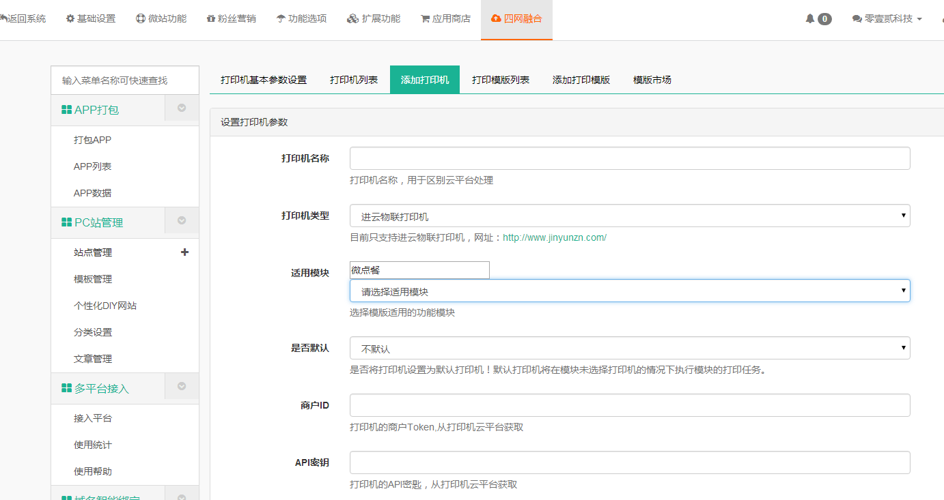Image resolution: width=944 pixels, height=500 pixels.
Task: Open the 粉丝营销 top menu
Action: click(x=232, y=19)
